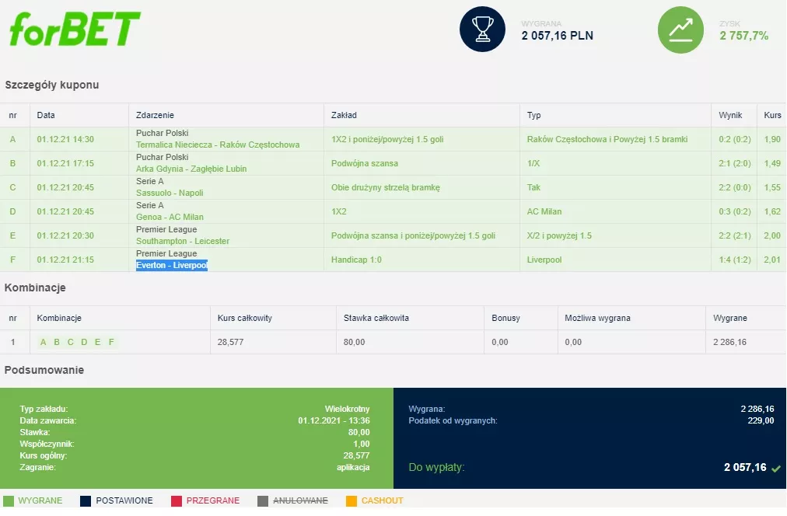Click the '1/X' pick in row B
Screen dimensions: 787x516
[x=533, y=163]
